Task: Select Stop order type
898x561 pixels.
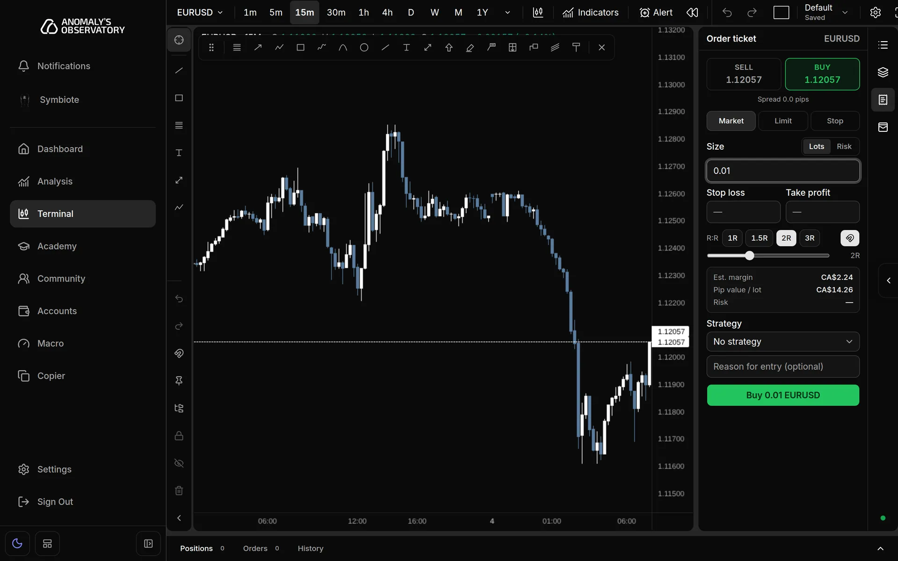Action: click(835, 121)
